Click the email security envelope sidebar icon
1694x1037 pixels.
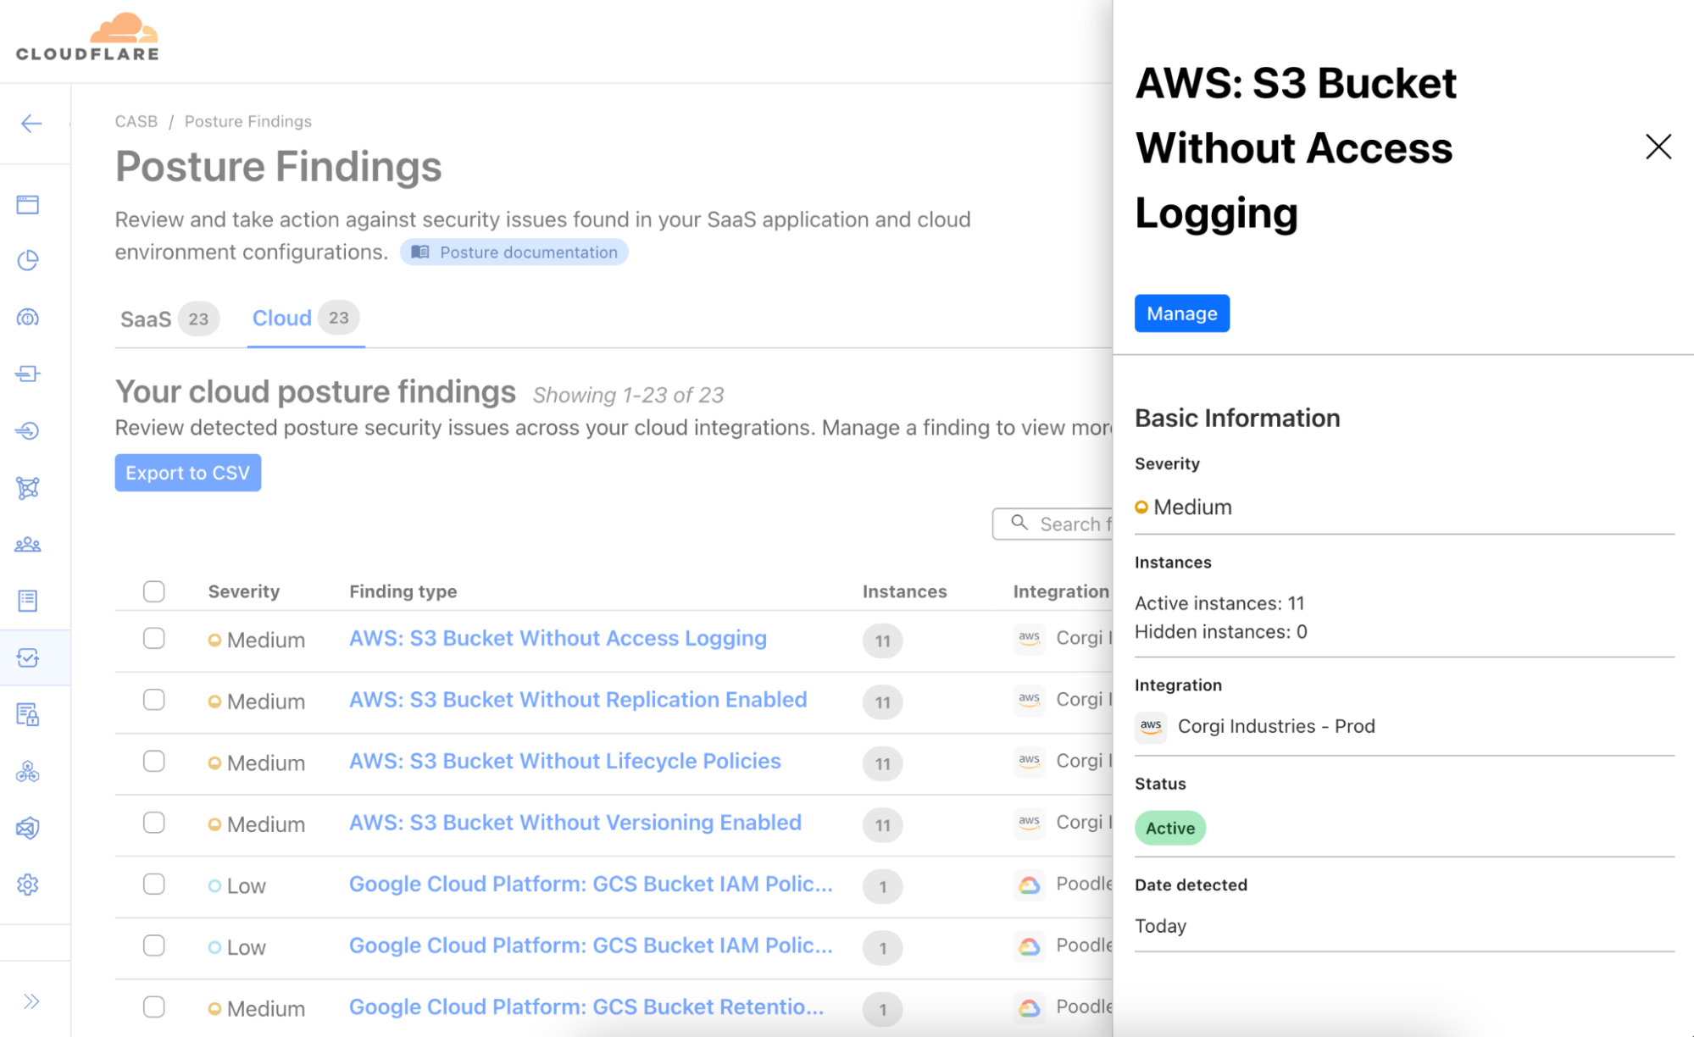tap(28, 828)
